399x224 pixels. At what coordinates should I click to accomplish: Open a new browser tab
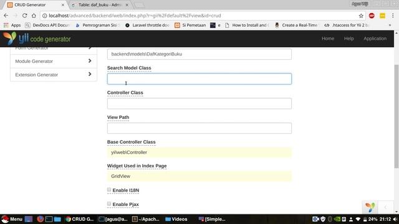(x=139, y=5)
